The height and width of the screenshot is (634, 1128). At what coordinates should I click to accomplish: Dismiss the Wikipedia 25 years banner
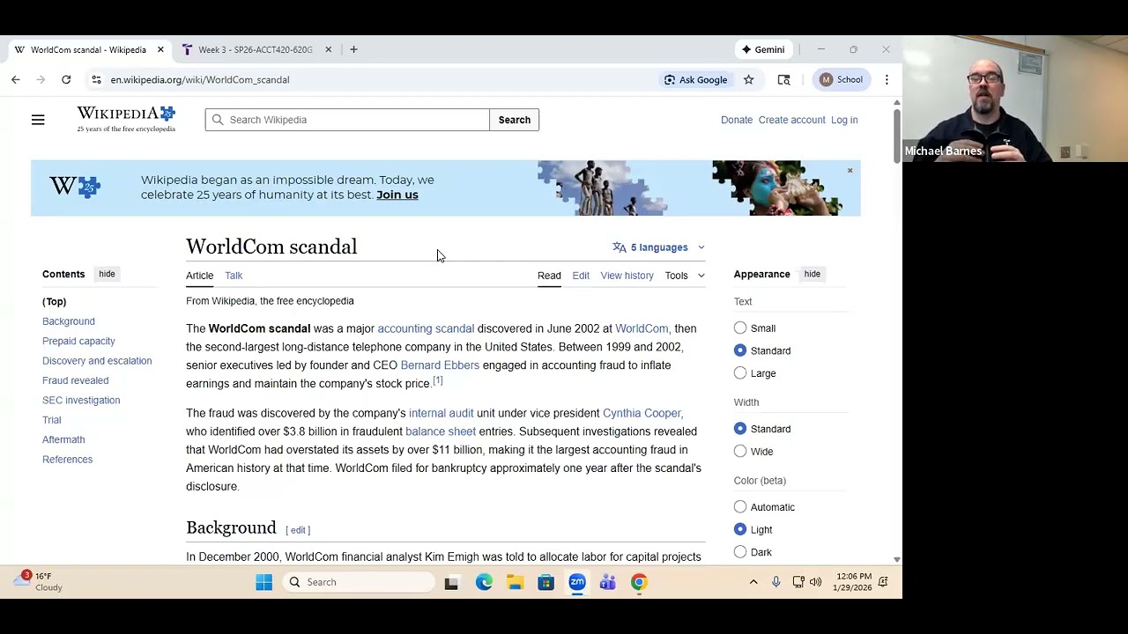850,170
